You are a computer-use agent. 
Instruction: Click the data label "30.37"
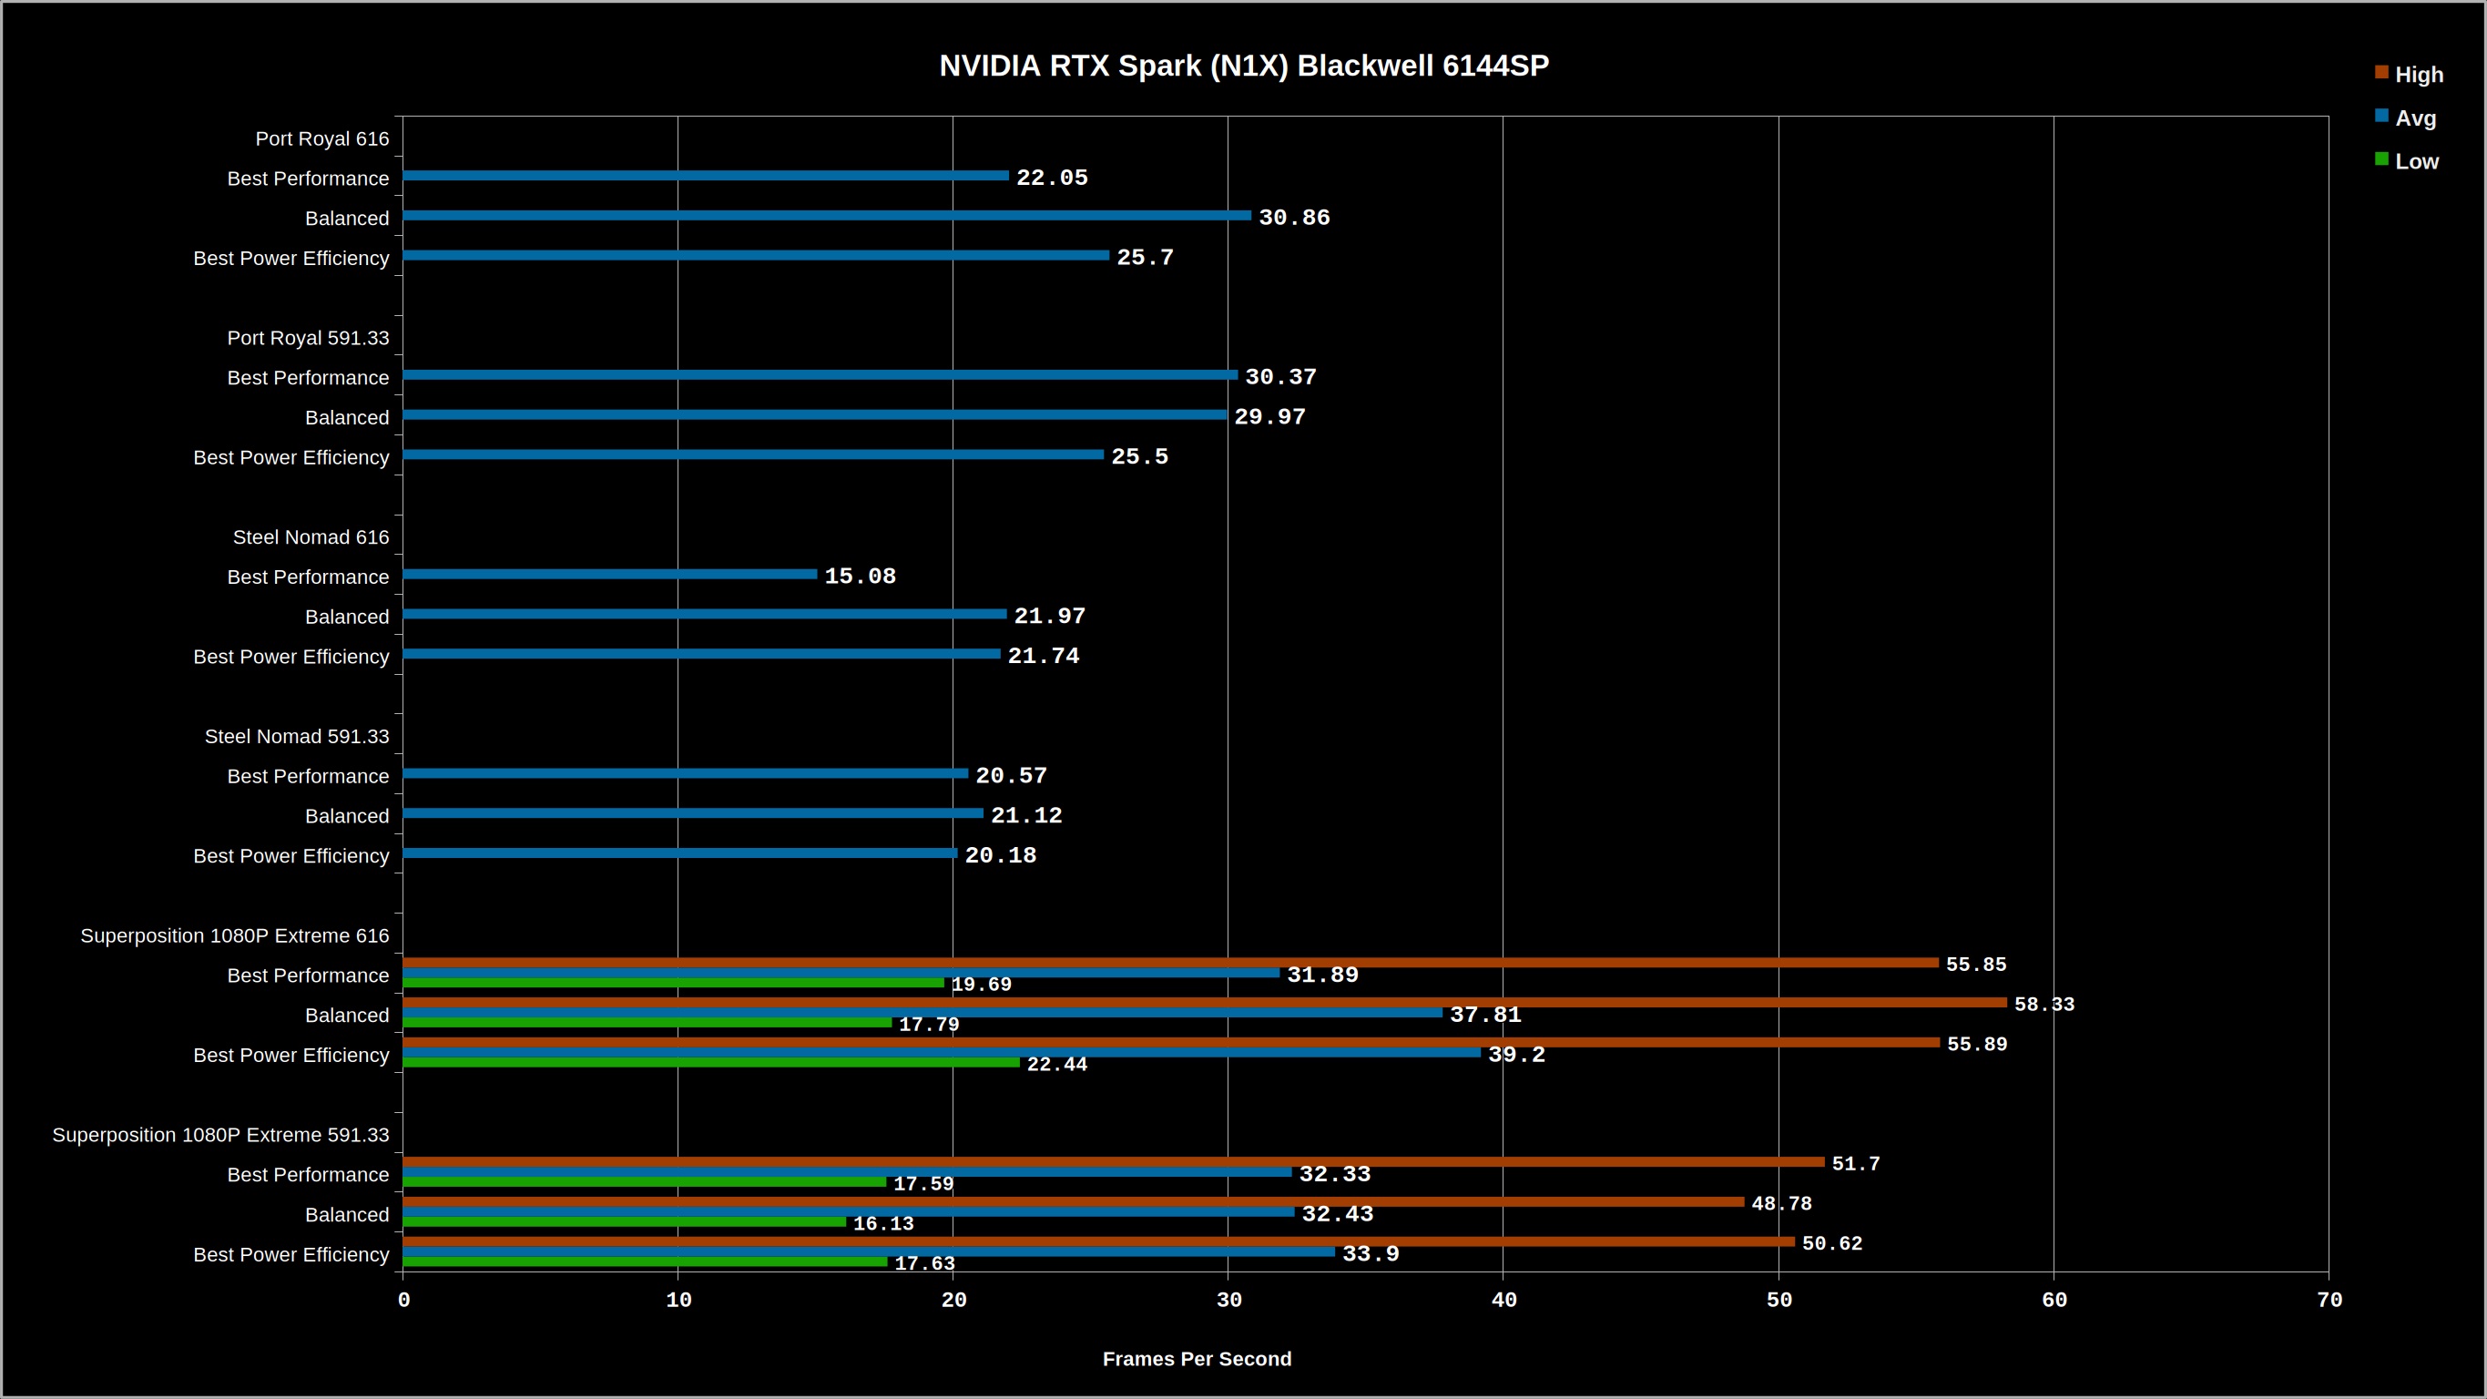[x=1281, y=376]
